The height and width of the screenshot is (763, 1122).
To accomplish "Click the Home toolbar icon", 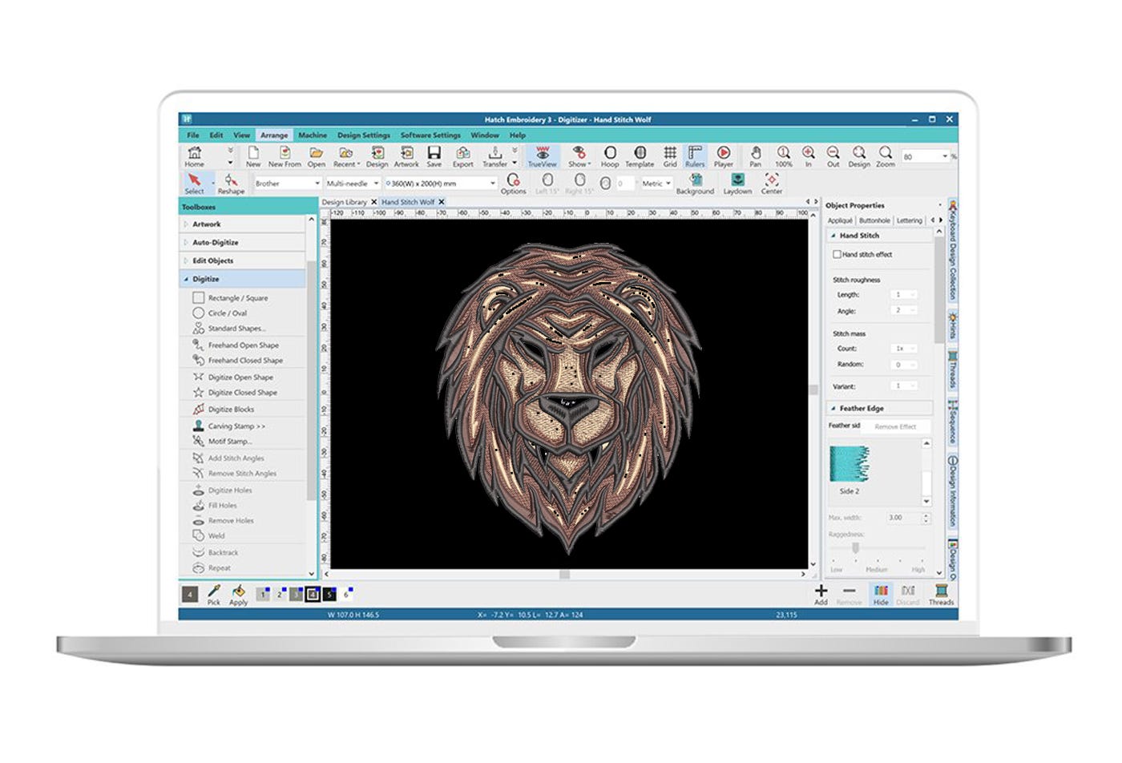I will click(194, 155).
